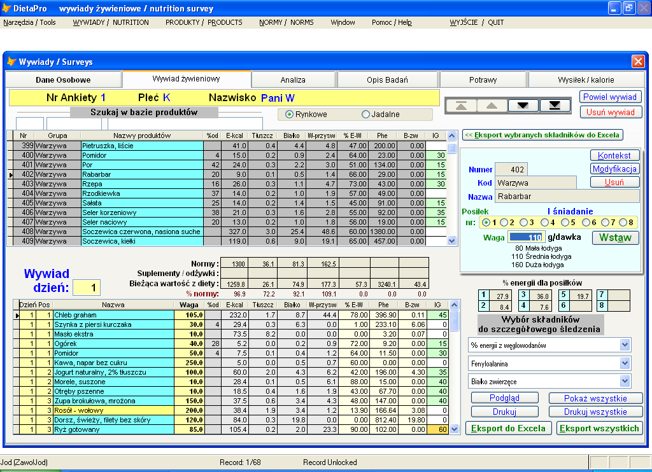The height and width of the screenshot is (472, 652).
Task: Click the Surveys window icon in title bar
Action: 11,62
